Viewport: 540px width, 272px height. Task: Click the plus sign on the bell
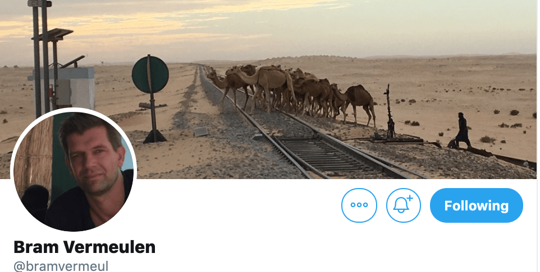(409, 198)
